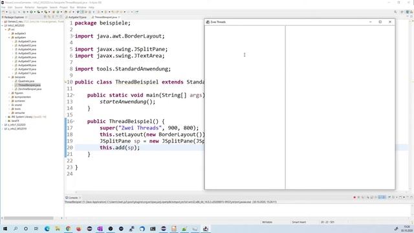
Task: Open Windows taskbar search
Action: (x=16, y=228)
